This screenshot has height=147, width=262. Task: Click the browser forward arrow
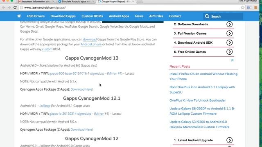[x=9, y=7]
